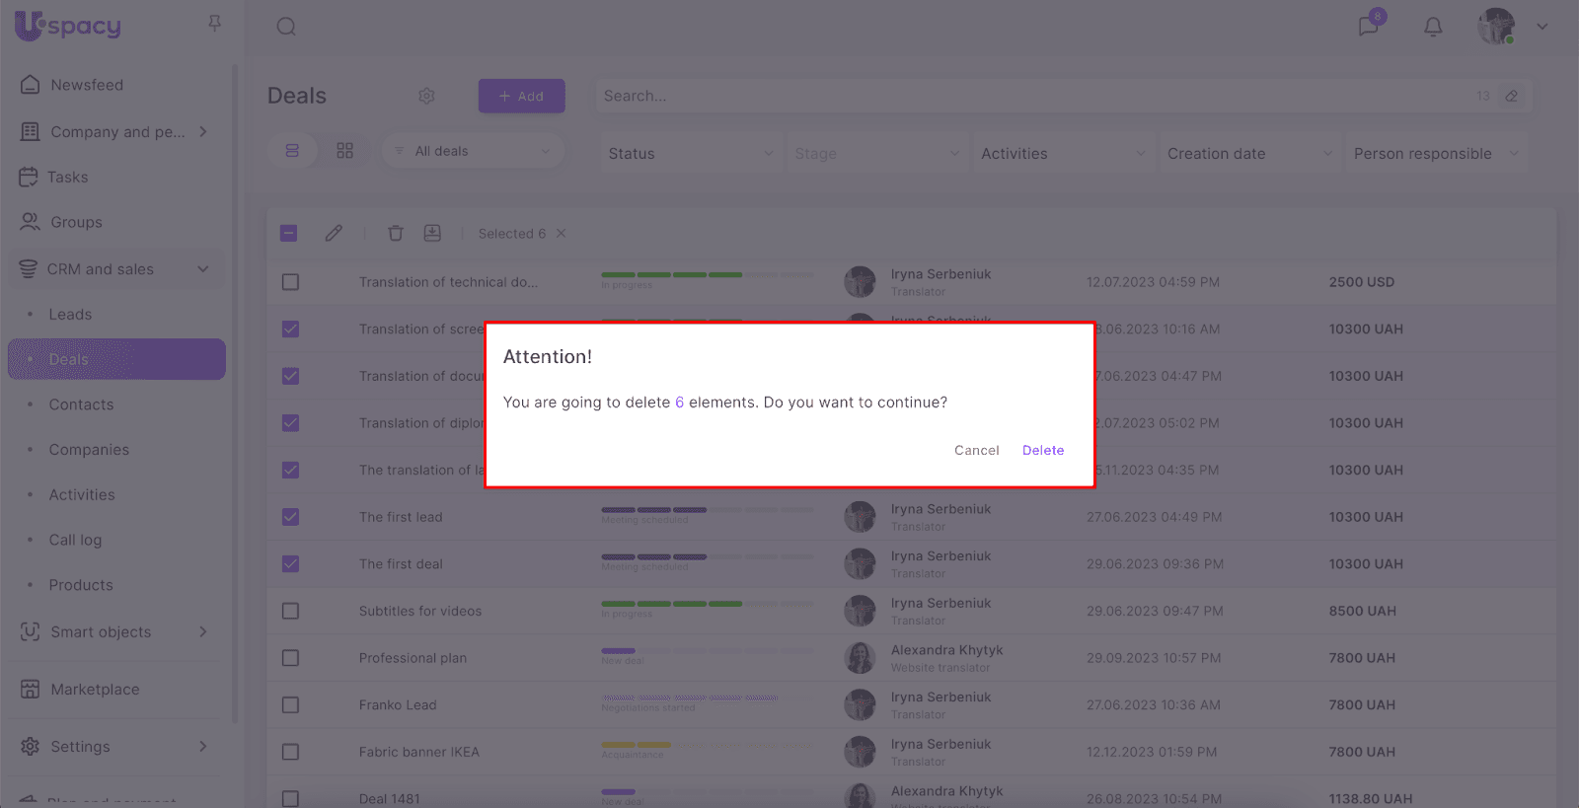
Task: Click the Settings gear icon in sidebar
Action: tap(31, 746)
